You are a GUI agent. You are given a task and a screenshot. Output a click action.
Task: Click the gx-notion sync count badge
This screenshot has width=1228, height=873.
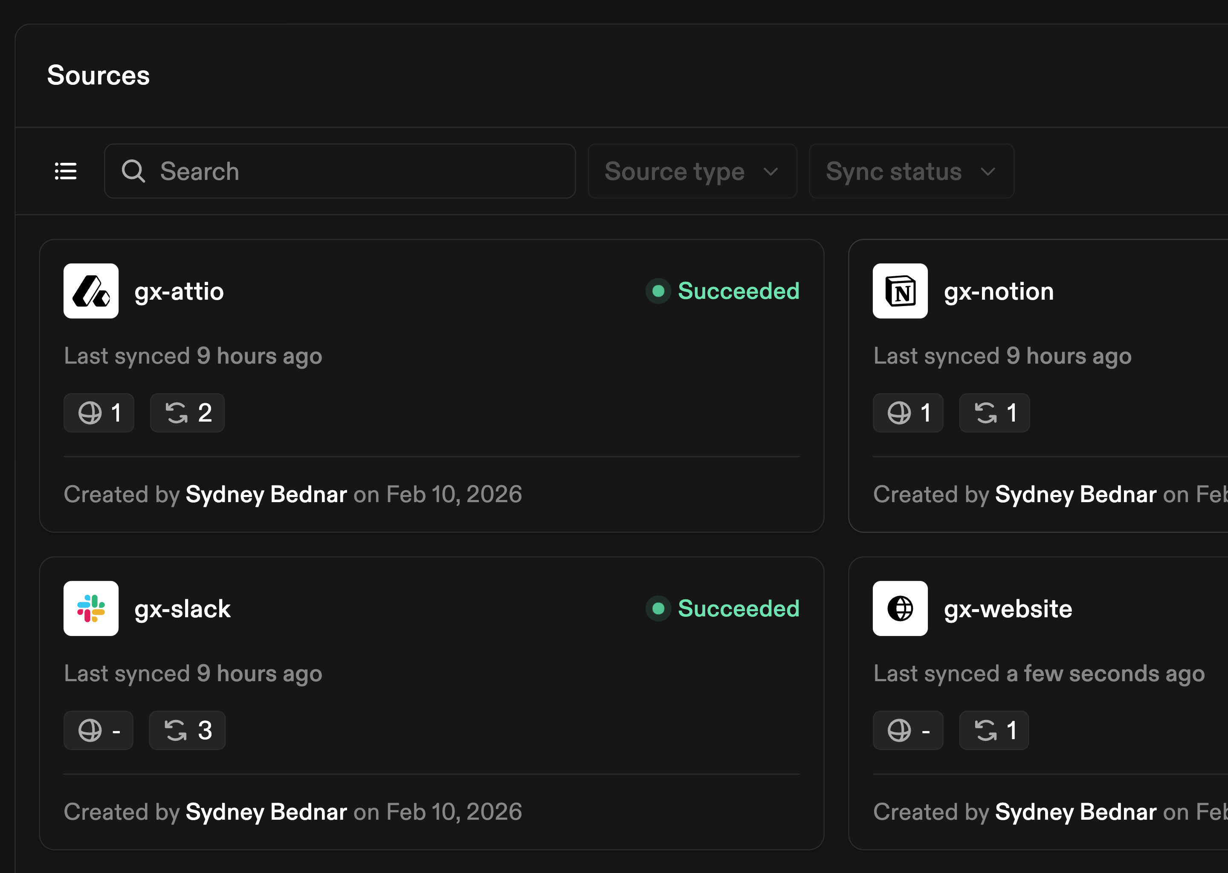pyautogui.click(x=994, y=413)
